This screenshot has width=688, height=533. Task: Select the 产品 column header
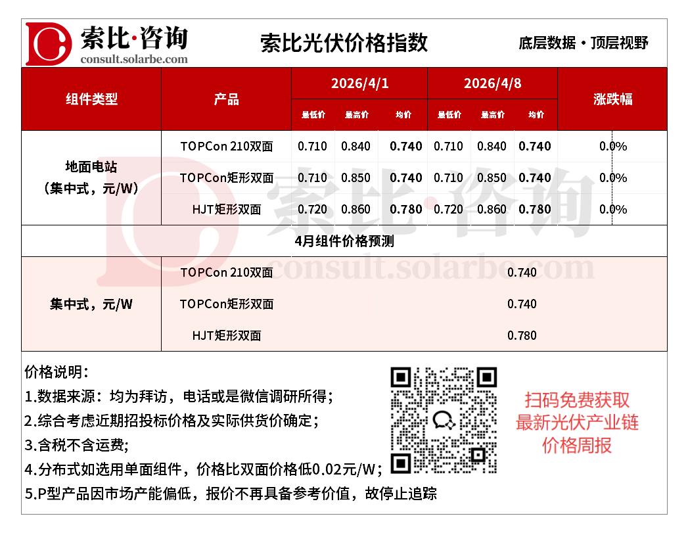click(226, 99)
